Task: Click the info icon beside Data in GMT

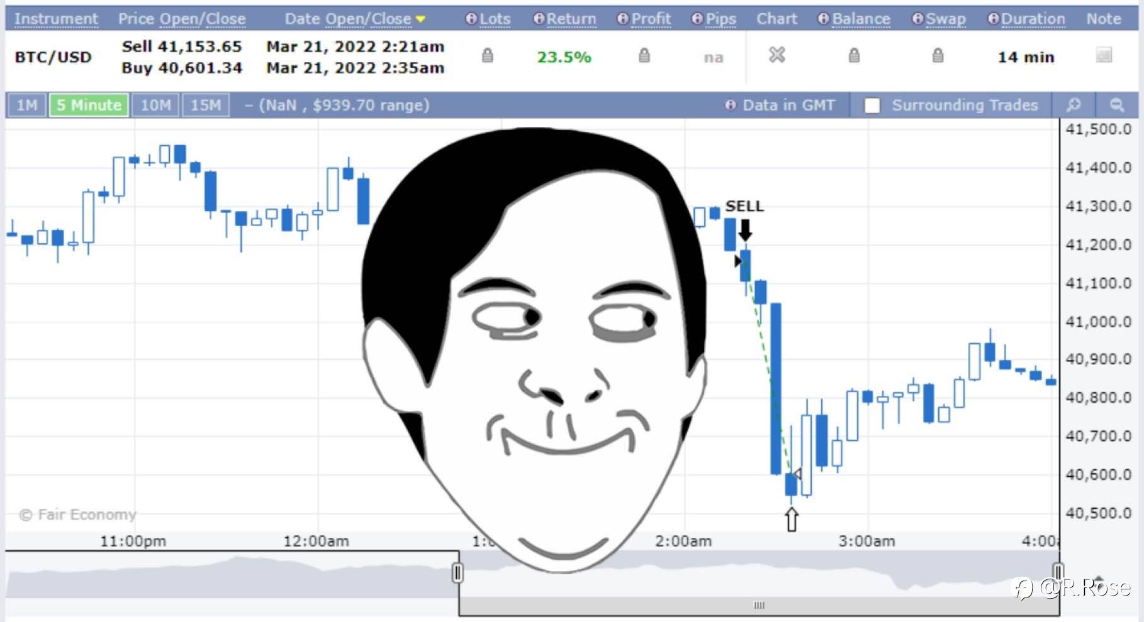Action: click(730, 105)
